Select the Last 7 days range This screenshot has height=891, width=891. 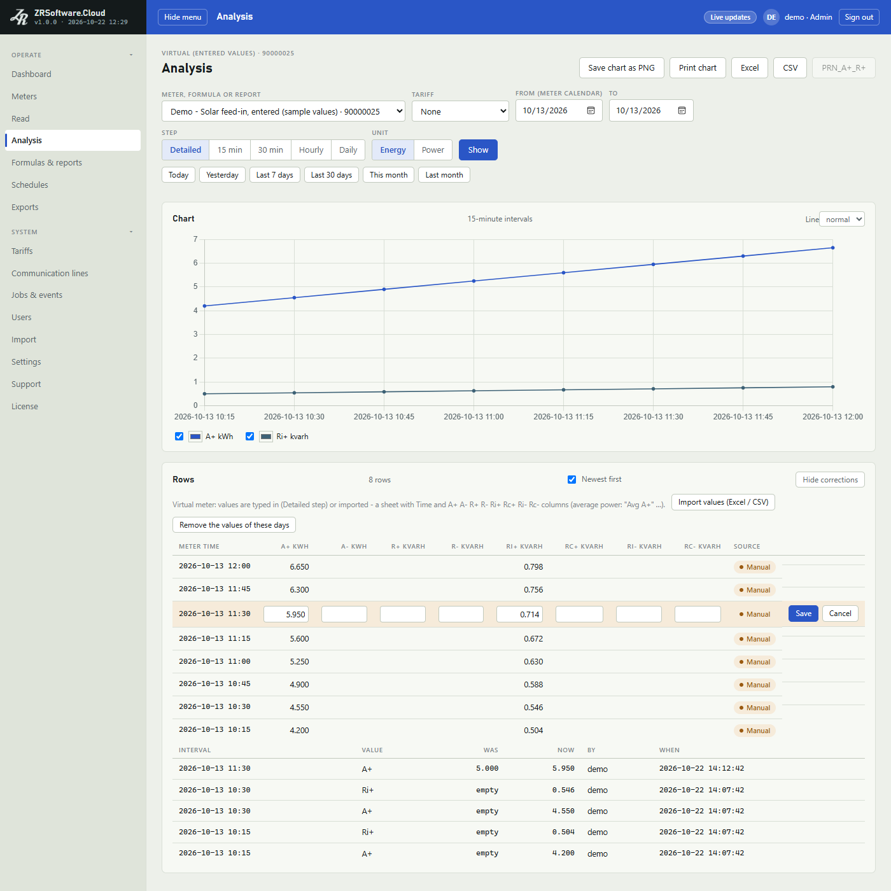[275, 175]
